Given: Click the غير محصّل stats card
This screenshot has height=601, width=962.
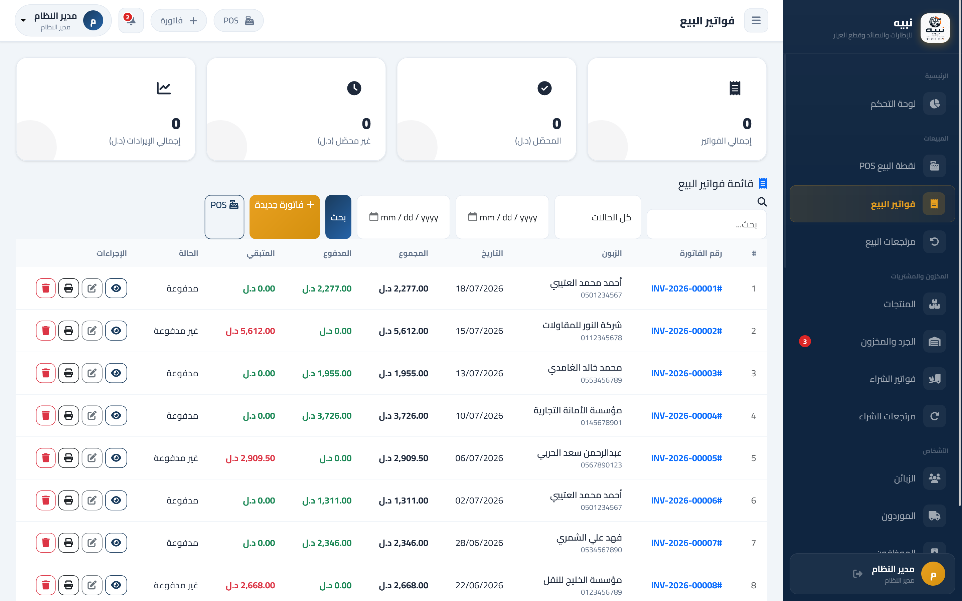Looking at the screenshot, I should click(296, 109).
